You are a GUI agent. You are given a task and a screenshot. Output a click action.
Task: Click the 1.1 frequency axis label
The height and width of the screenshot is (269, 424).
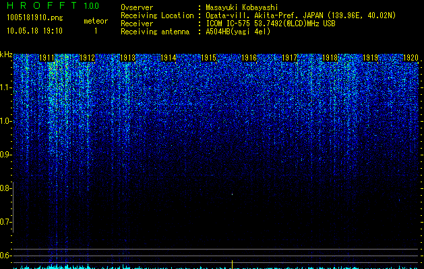pyautogui.click(x=5, y=87)
